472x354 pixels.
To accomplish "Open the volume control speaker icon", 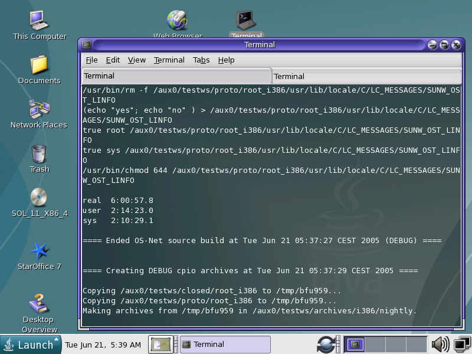I will point(440,345).
